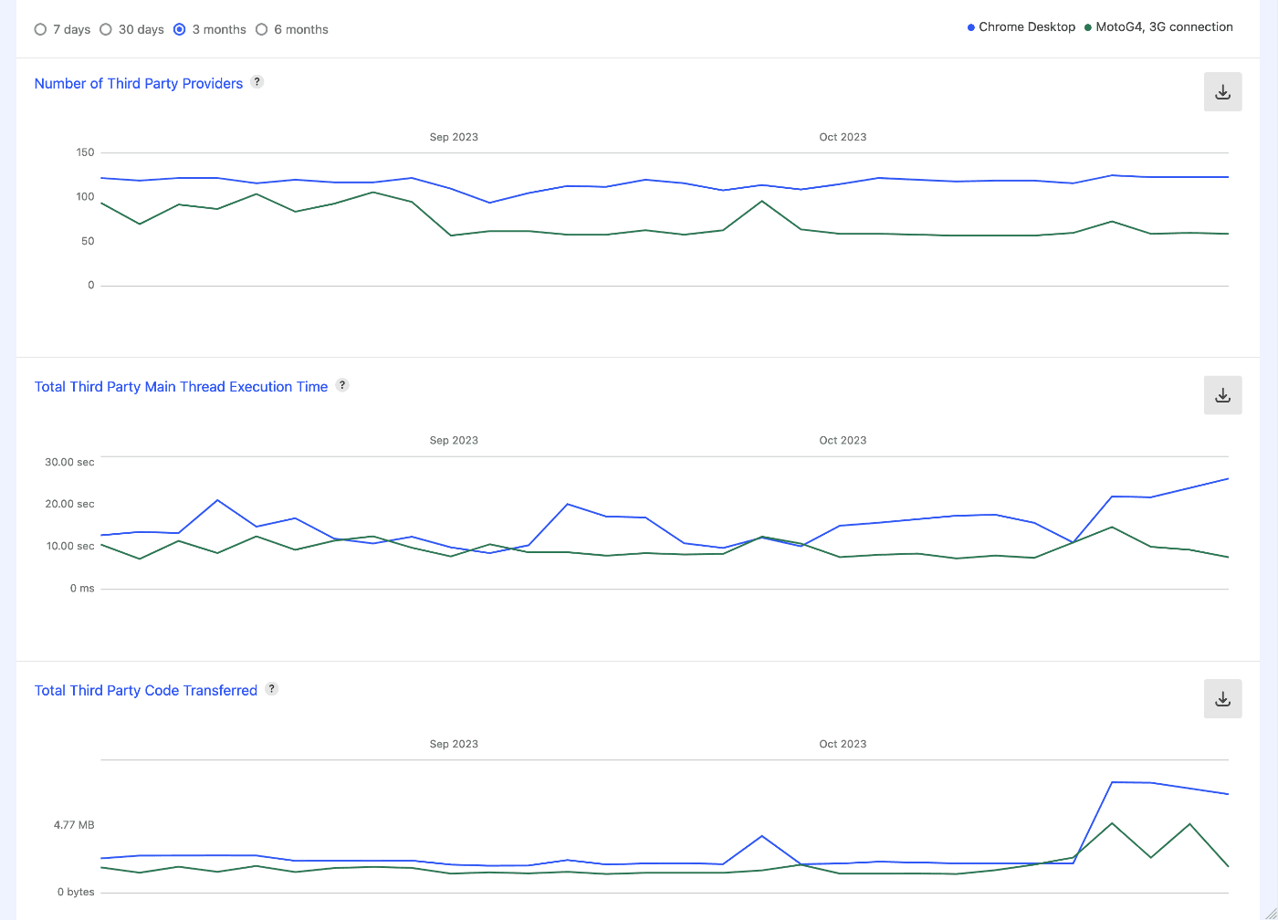Open Number of Third Party Providers link
1278x920 pixels.
coord(139,83)
